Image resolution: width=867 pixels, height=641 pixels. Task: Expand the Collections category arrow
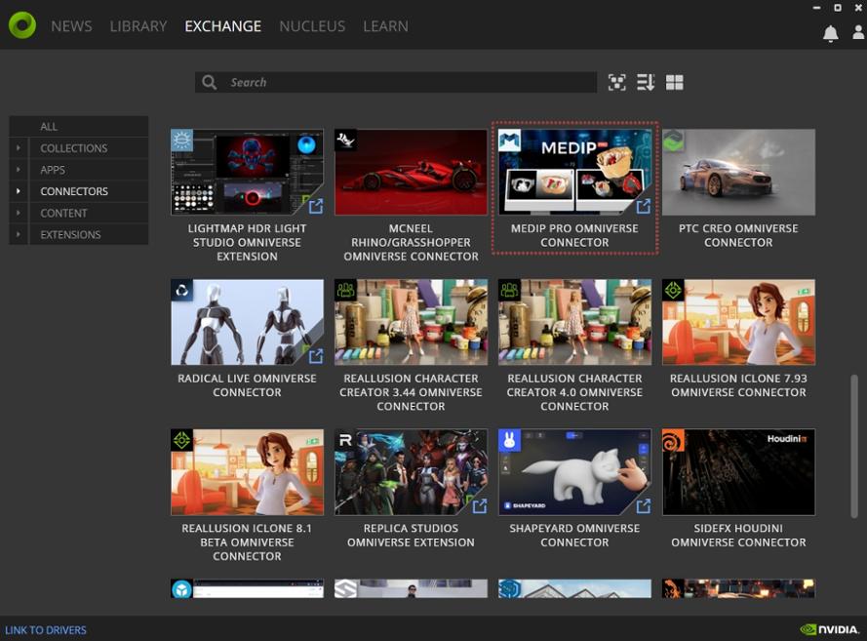coord(19,148)
